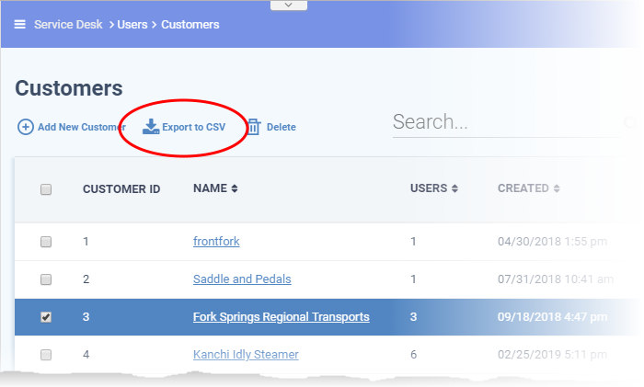This screenshot has height=387, width=644.
Task: Open the Saddle and Pedals customer link
Action: tap(242, 279)
